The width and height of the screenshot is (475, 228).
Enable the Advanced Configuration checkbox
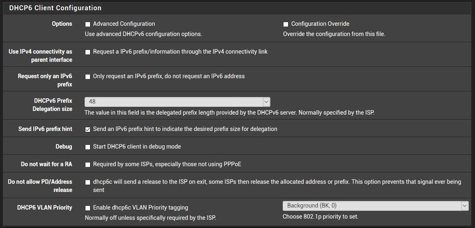pos(88,24)
